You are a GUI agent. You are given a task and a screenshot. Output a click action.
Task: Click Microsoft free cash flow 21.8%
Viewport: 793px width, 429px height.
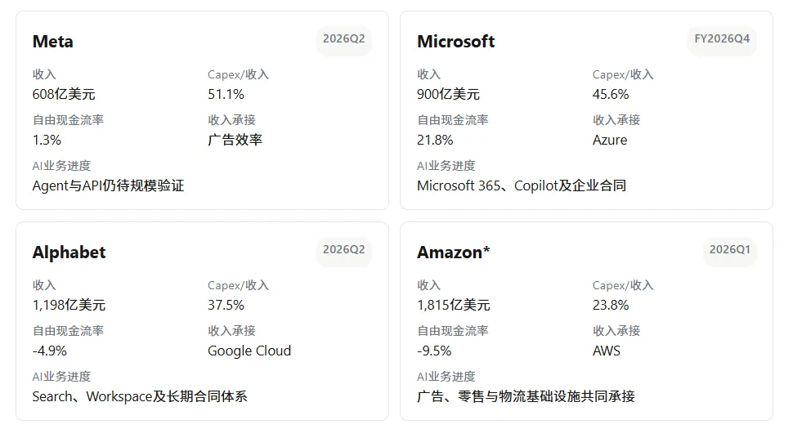[435, 140]
